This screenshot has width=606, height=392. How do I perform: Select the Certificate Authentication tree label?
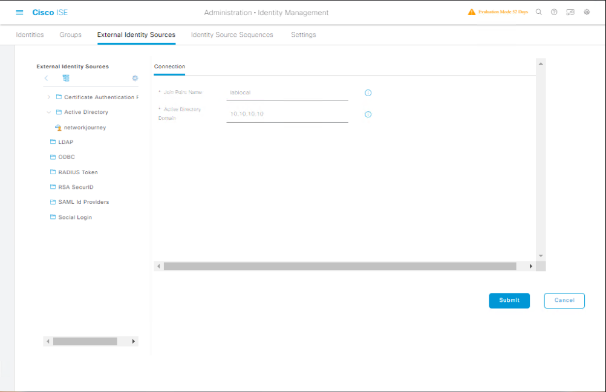pyautogui.click(x=101, y=97)
